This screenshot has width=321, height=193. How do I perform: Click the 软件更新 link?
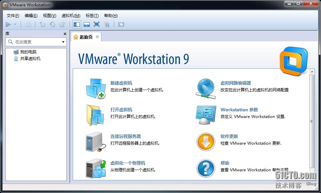(229, 136)
